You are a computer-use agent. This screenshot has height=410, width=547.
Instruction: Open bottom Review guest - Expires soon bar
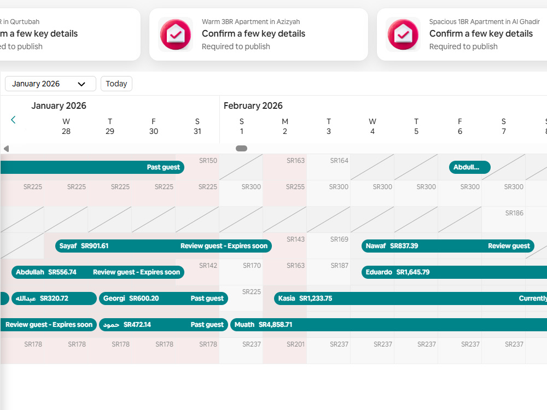[x=49, y=325]
